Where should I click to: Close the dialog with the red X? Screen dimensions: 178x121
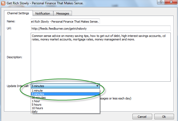click(x=171, y=2)
